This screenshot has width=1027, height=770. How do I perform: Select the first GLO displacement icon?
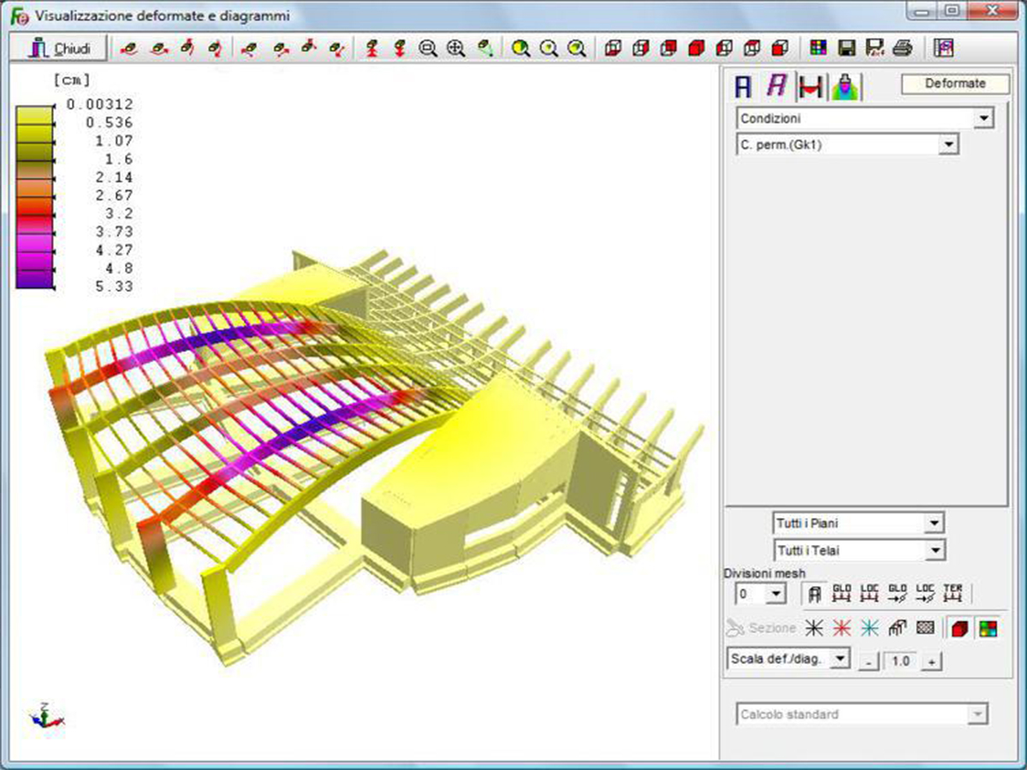[841, 592]
